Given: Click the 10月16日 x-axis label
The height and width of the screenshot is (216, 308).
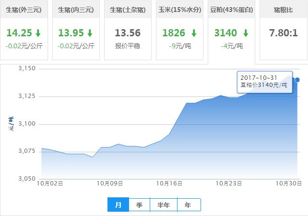Looking at the screenshot, I should [169, 184].
